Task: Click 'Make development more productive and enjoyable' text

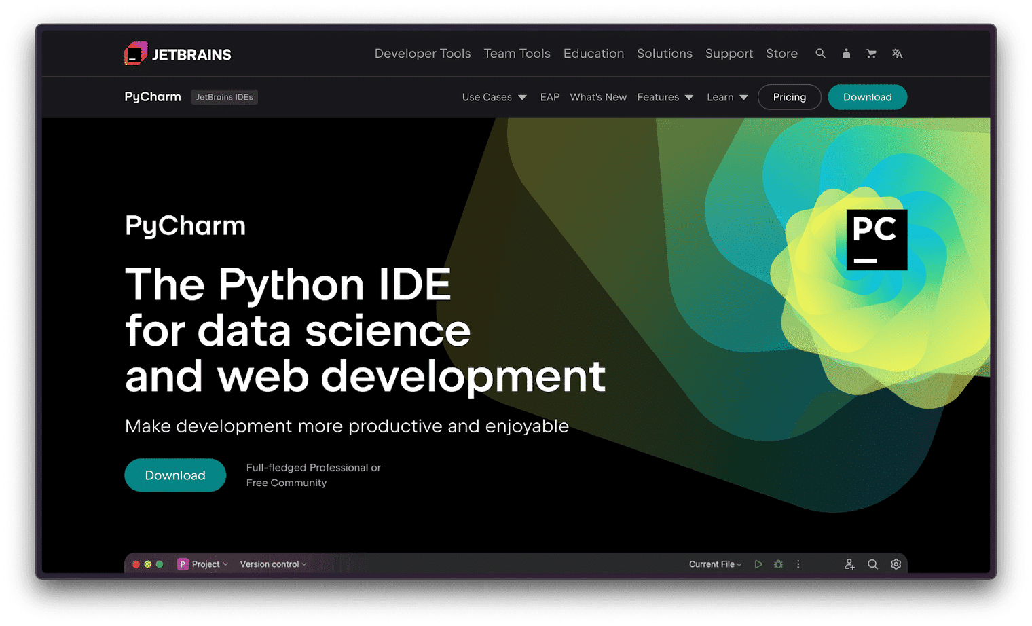Action: (x=347, y=426)
